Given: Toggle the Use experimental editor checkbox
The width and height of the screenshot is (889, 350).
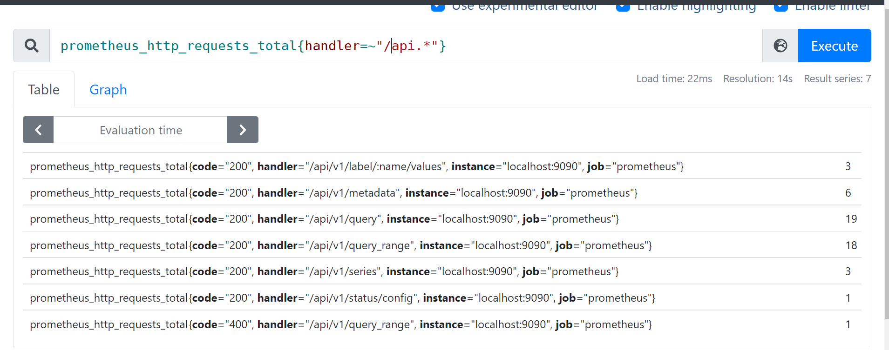Looking at the screenshot, I should coord(438,7).
